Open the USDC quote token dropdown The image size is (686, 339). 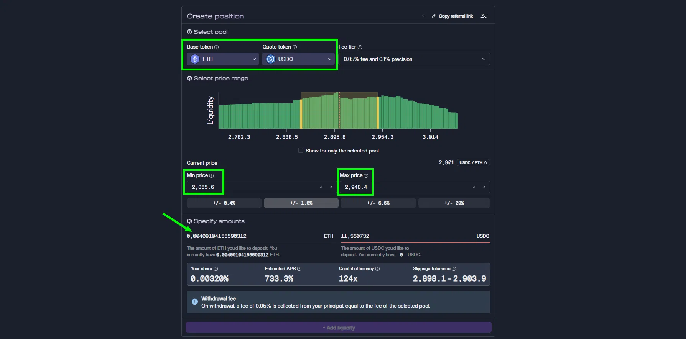[x=298, y=59]
